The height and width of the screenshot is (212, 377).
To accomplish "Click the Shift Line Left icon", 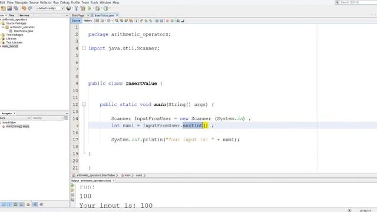I will click(x=157, y=21).
